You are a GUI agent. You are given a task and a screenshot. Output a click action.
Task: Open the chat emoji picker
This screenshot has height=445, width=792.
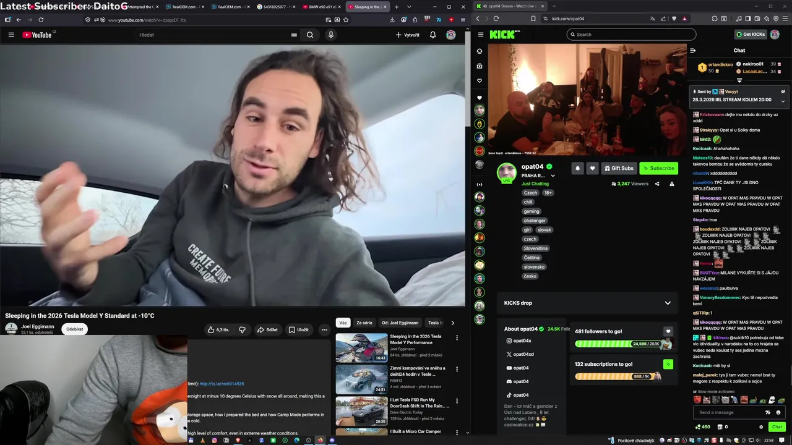(779, 412)
